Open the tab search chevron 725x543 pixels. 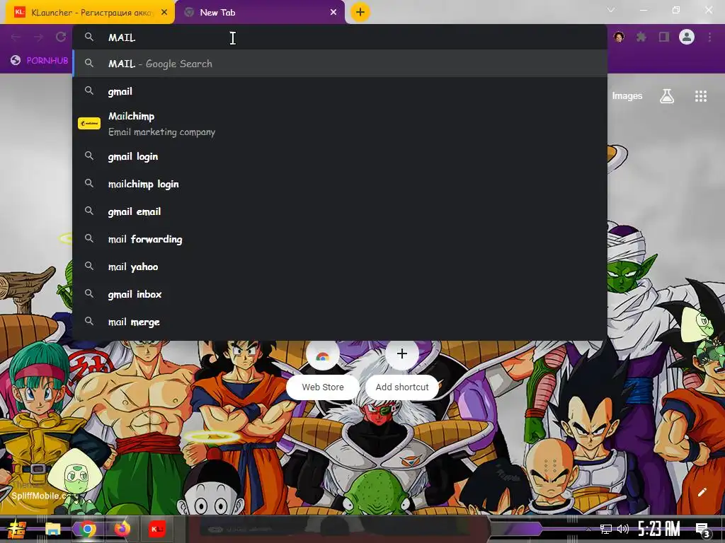tap(611, 10)
